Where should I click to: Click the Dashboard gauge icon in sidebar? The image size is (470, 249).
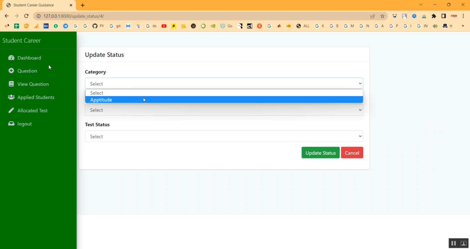click(11, 58)
